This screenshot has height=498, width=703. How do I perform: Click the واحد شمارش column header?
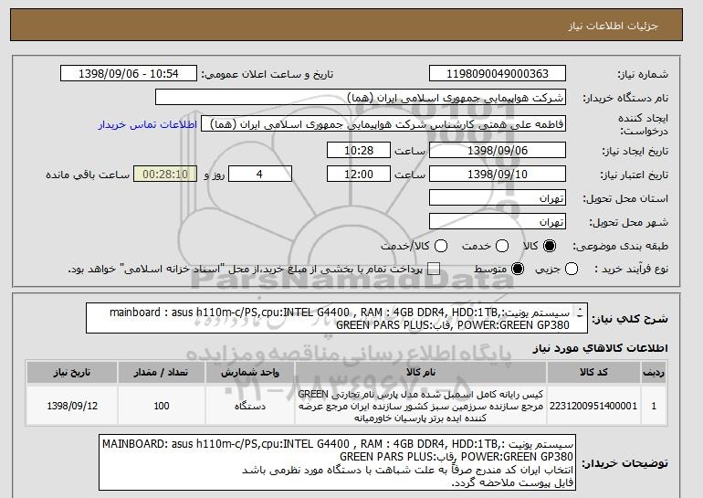point(250,373)
